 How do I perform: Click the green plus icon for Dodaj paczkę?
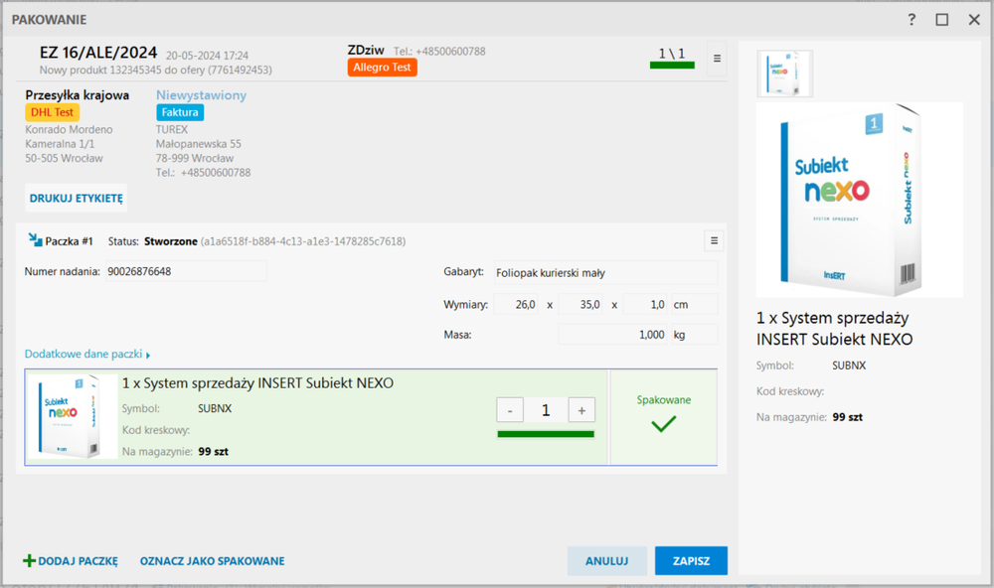click(29, 561)
